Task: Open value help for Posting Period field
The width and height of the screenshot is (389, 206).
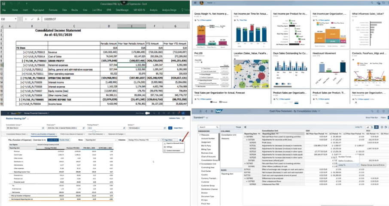Action: (x=124, y=128)
